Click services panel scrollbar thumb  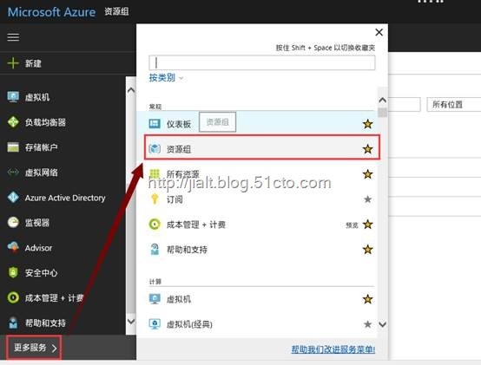pyautogui.click(x=383, y=112)
